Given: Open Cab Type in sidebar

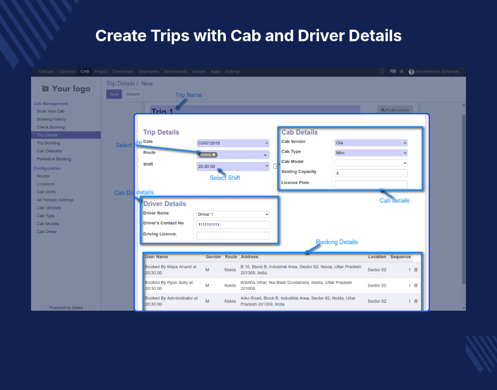Looking at the screenshot, I should [x=45, y=215].
